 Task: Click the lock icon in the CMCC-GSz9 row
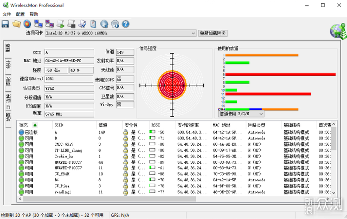(x=126, y=144)
